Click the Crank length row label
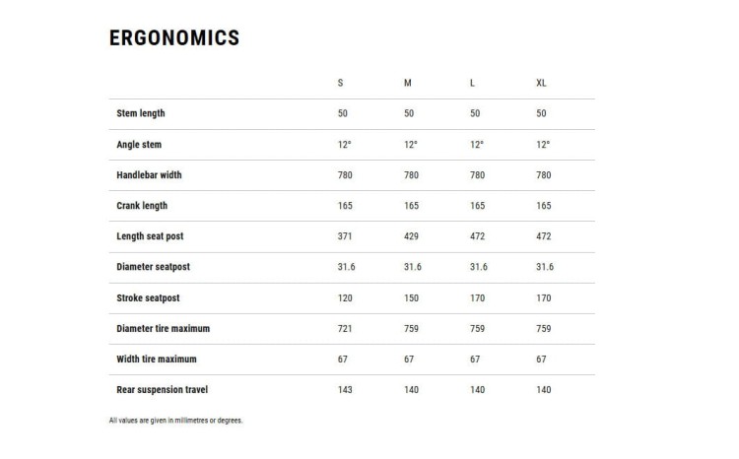The width and height of the screenshot is (739, 459). click(142, 206)
